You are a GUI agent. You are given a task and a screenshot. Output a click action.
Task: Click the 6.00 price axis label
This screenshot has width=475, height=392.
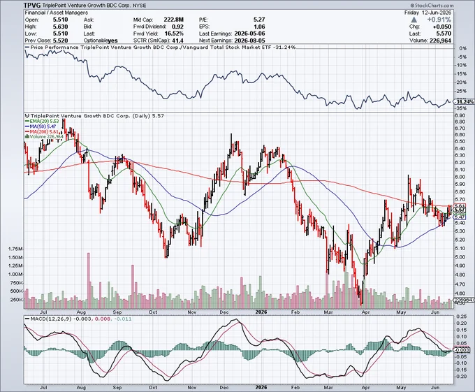[x=460, y=177]
